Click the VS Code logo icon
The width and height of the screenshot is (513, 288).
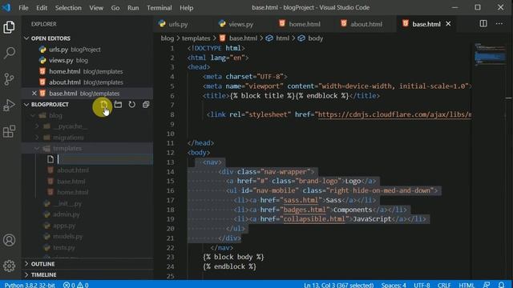pyautogui.click(x=6, y=7)
